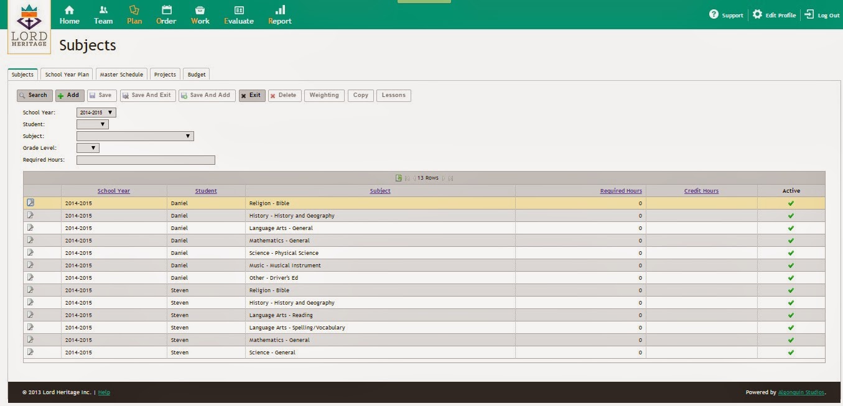Click Active checkmark for Science - General row
Screen dimensions: 843x406
pyautogui.click(x=791, y=353)
